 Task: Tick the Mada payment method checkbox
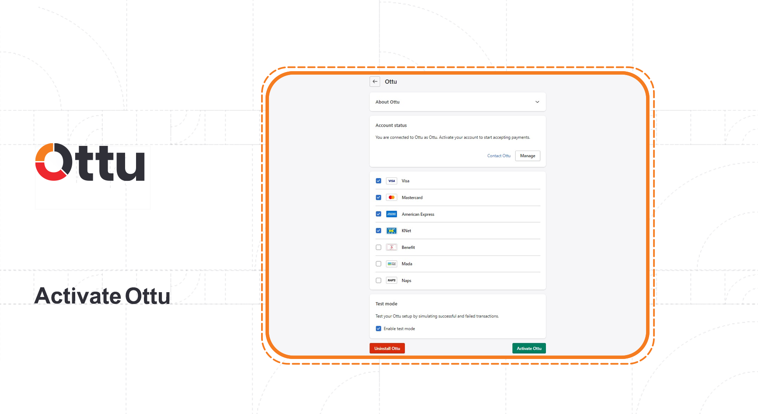378,264
